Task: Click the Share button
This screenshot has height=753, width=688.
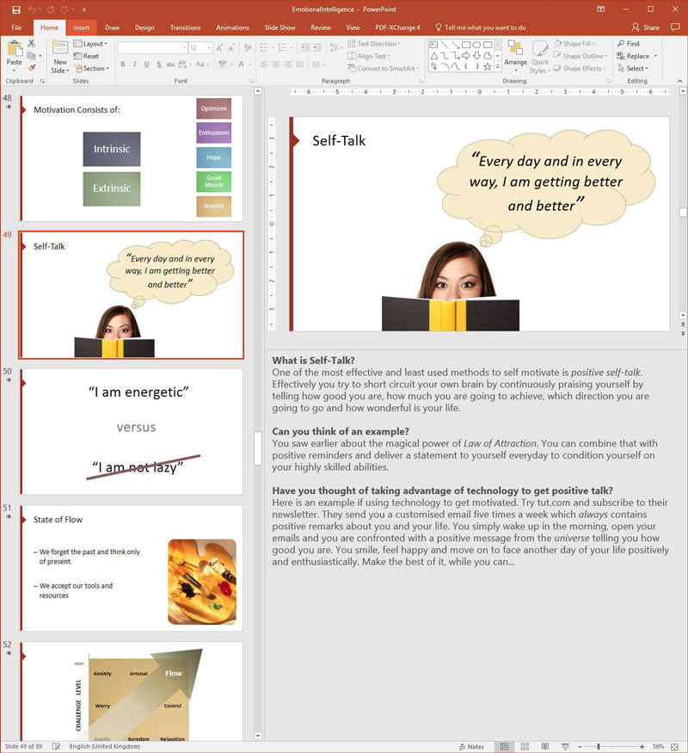Action: point(645,28)
